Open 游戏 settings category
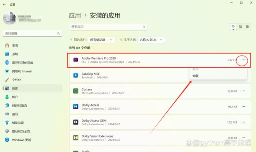 click(32, 114)
